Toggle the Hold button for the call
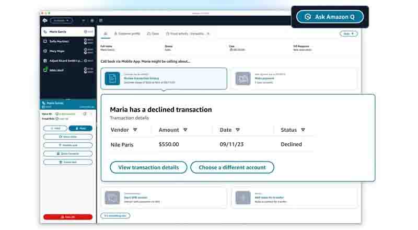This screenshot has width=418, height=230. [55, 128]
